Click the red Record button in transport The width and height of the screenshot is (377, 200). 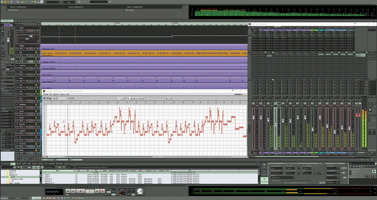coord(102,191)
